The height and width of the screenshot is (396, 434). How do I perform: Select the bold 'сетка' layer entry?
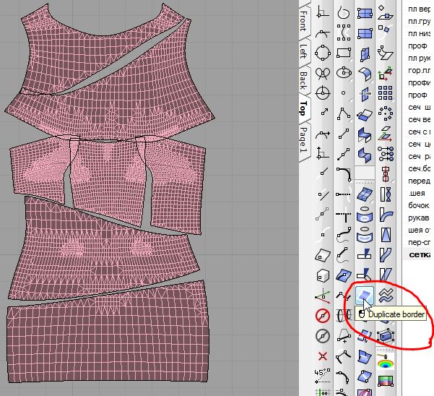(419, 254)
